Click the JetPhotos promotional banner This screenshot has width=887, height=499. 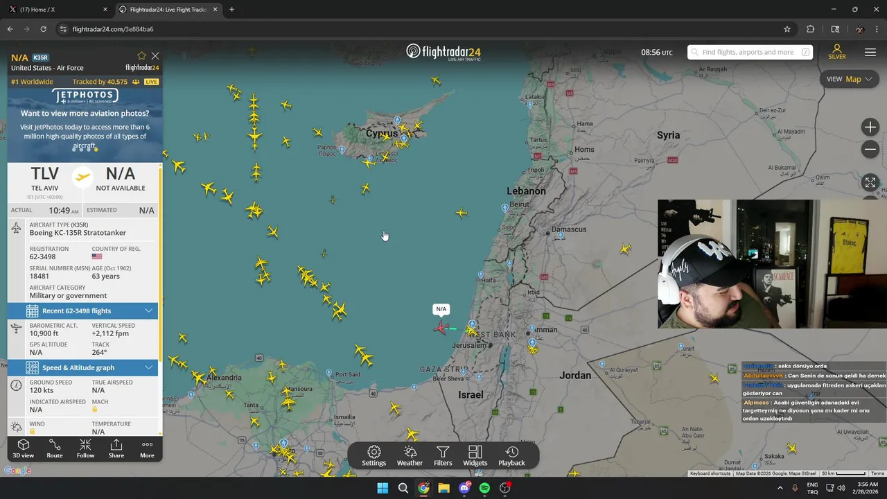(x=85, y=121)
